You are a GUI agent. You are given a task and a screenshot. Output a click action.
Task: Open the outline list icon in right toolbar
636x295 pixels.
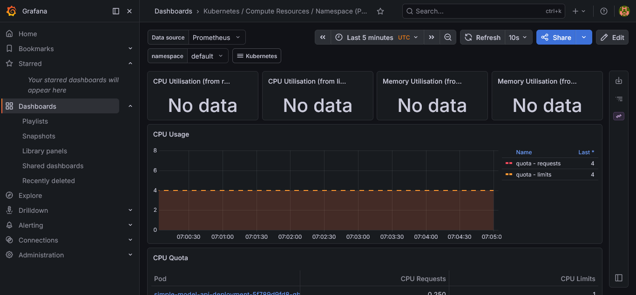pyautogui.click(x=619, y=98)
